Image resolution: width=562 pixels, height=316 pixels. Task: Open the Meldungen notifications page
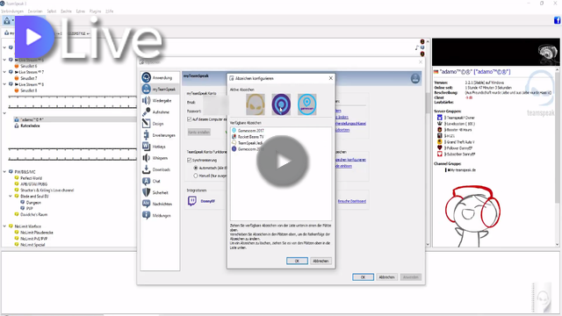click(156, 215)
